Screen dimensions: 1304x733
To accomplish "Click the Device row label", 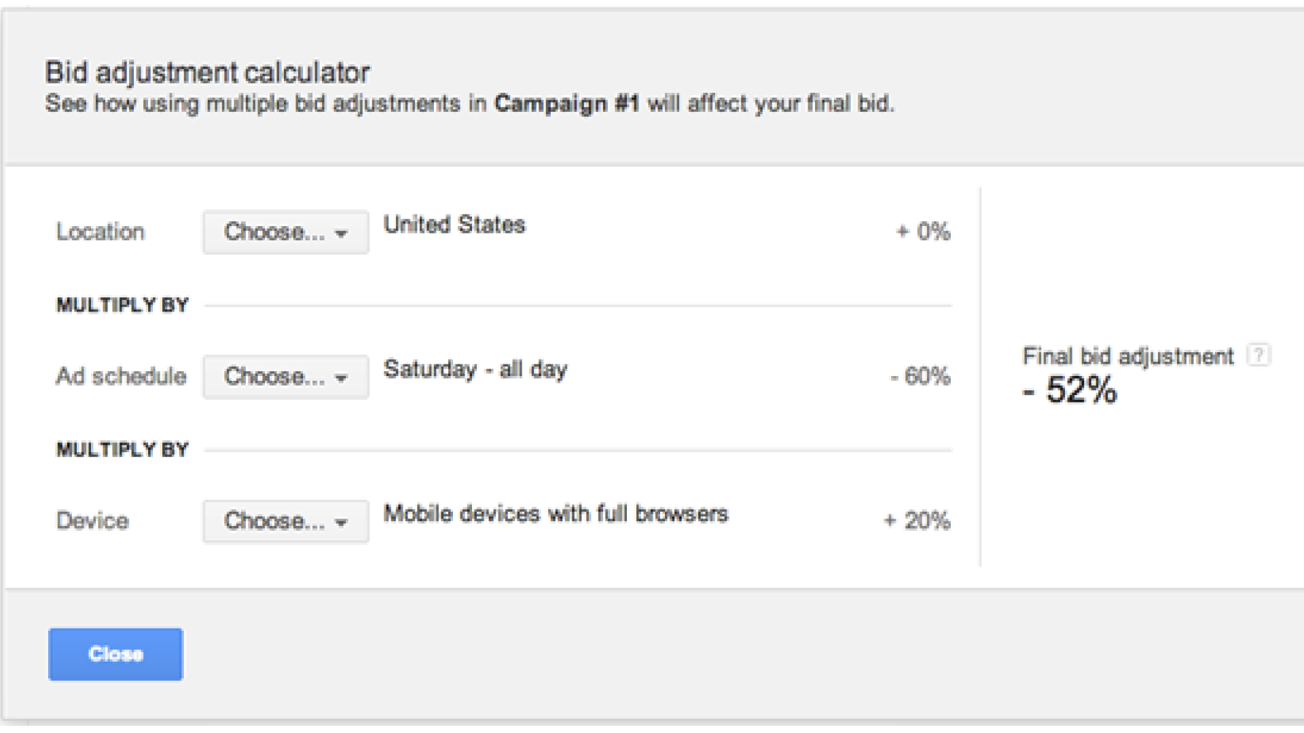I will coord(92,521).
